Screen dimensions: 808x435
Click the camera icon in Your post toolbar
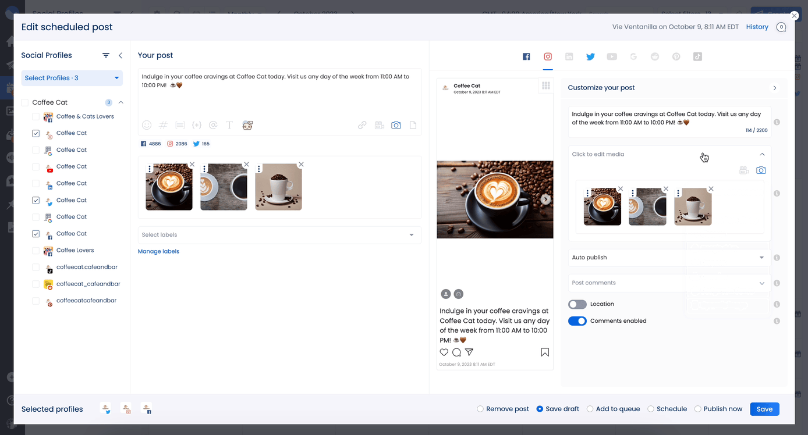(x=396, y=125)
